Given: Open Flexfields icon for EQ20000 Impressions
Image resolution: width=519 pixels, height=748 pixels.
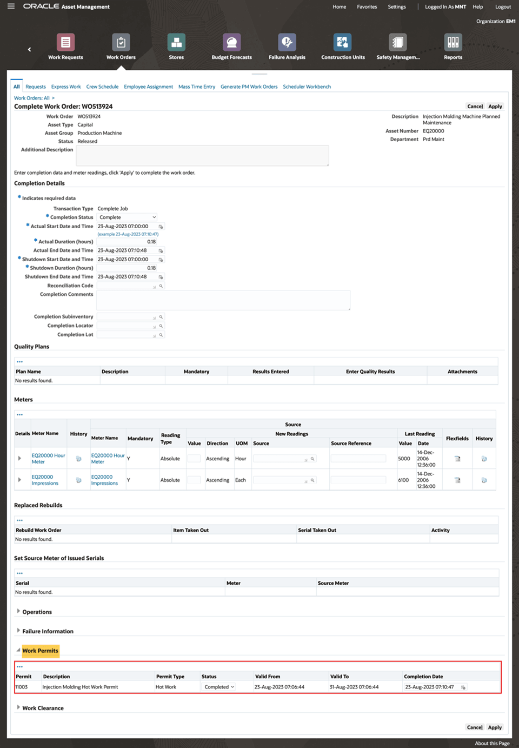Looking at the screenshot, I should coord(457,480).
